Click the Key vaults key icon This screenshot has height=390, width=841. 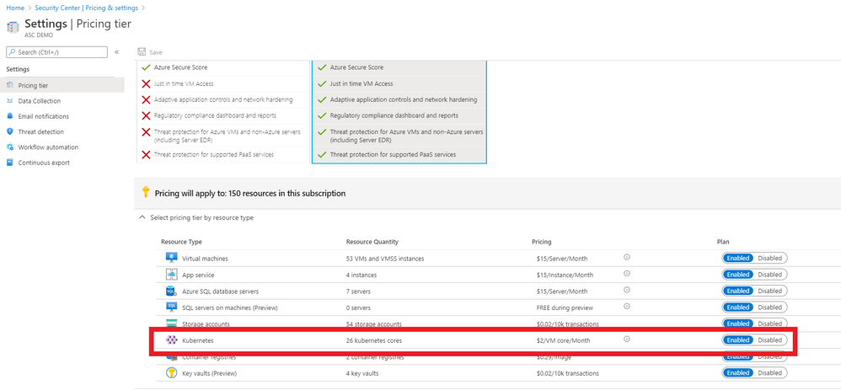click(x=171, y=372)
